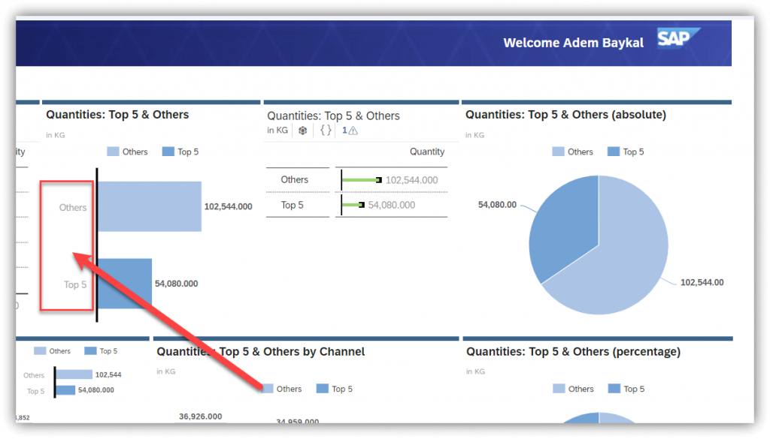The width and height of the screenshot is (770, 439).
Task: Click title Quantities: Top 5 & Others (percentage)
Action: tap(574, 352)
